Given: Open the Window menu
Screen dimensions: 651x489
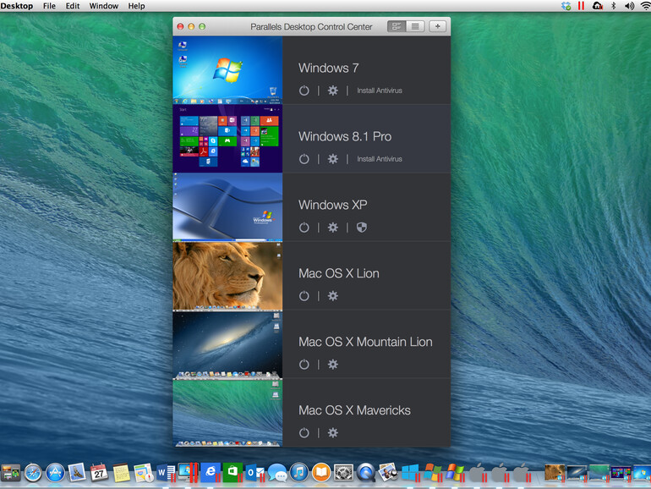Looking at the screenshot, I should coord(103,6).
